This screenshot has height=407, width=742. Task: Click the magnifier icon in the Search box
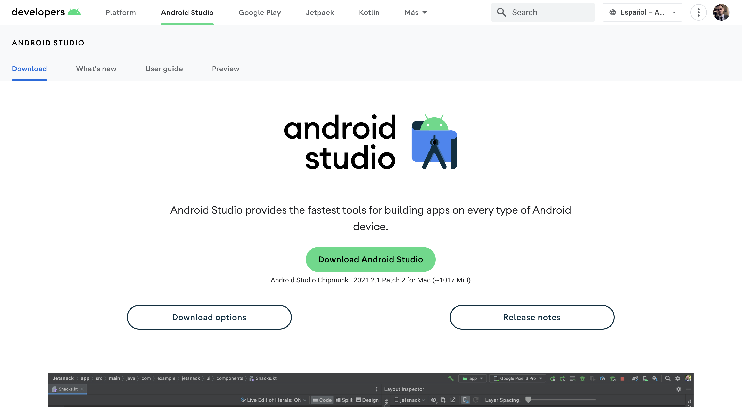[x=501, y=12]
